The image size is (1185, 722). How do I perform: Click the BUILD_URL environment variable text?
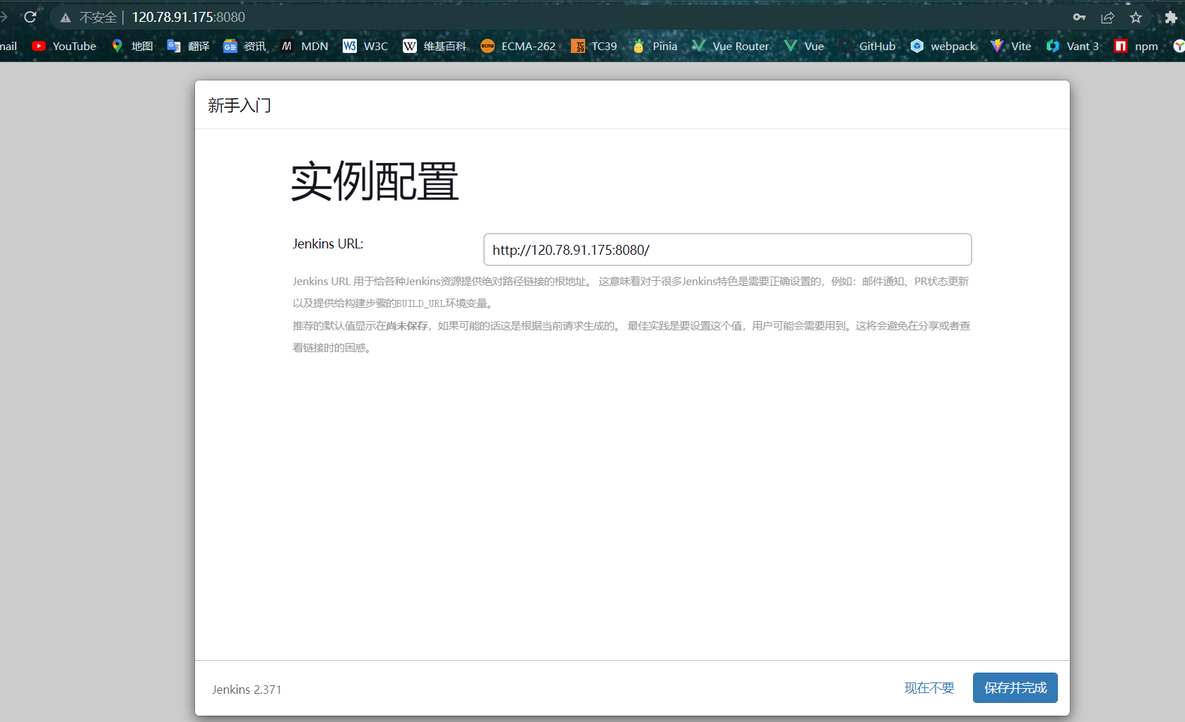tap(420, 303)
